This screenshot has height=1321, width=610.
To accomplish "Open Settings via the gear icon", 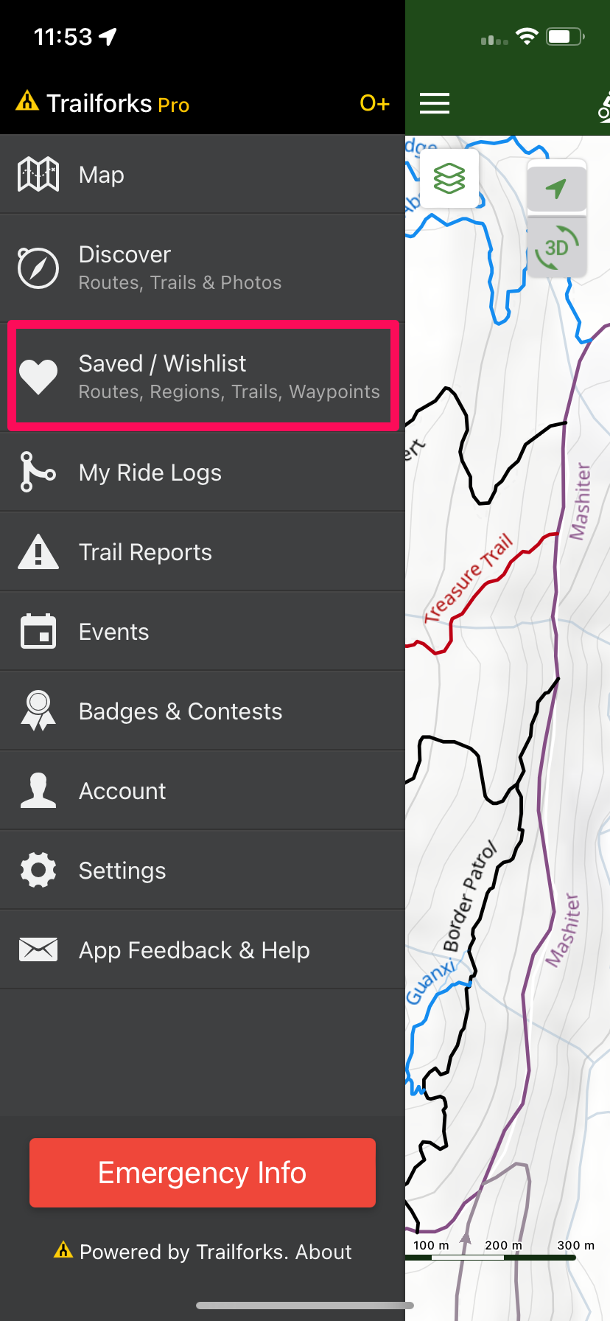I will click(38, 870).
